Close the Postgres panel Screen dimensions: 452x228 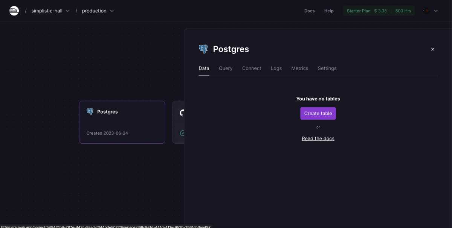(x=432, y=49)
